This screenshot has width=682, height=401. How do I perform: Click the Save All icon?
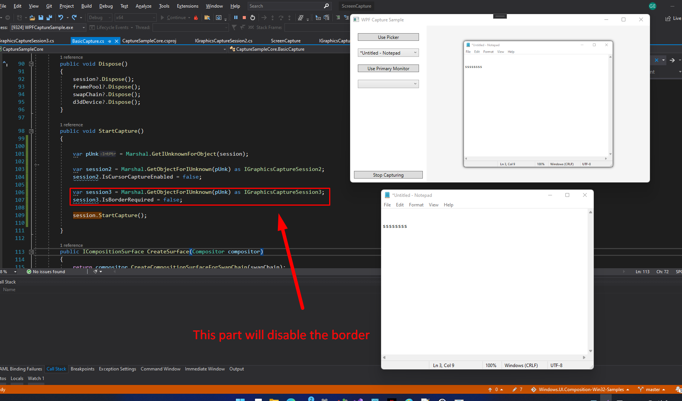[49, 18]
